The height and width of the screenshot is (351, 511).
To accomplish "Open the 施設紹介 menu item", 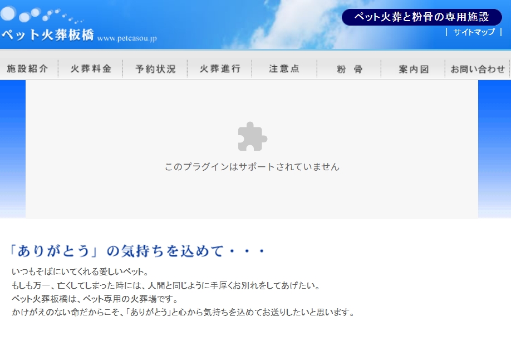I will [28, 69].
